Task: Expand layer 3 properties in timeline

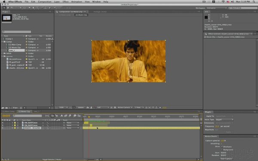Action: click(12, 128)
